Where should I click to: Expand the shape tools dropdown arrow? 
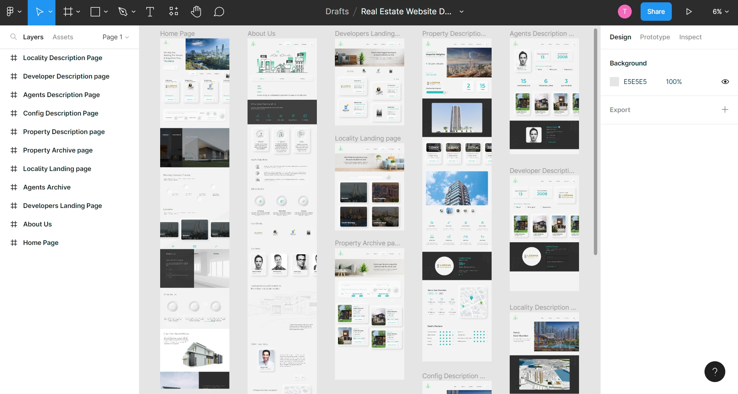106,12
